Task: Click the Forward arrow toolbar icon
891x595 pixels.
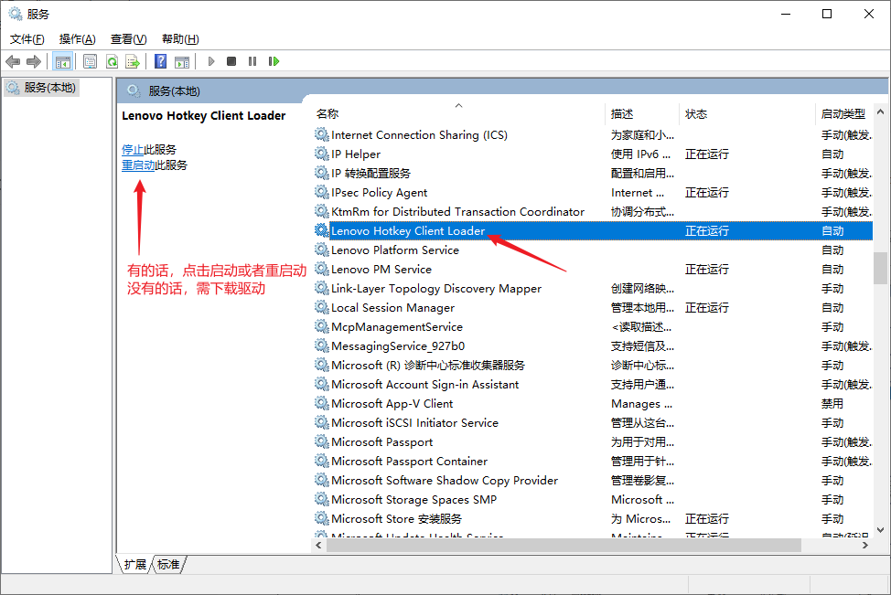Action: click(x=34, y=61)
